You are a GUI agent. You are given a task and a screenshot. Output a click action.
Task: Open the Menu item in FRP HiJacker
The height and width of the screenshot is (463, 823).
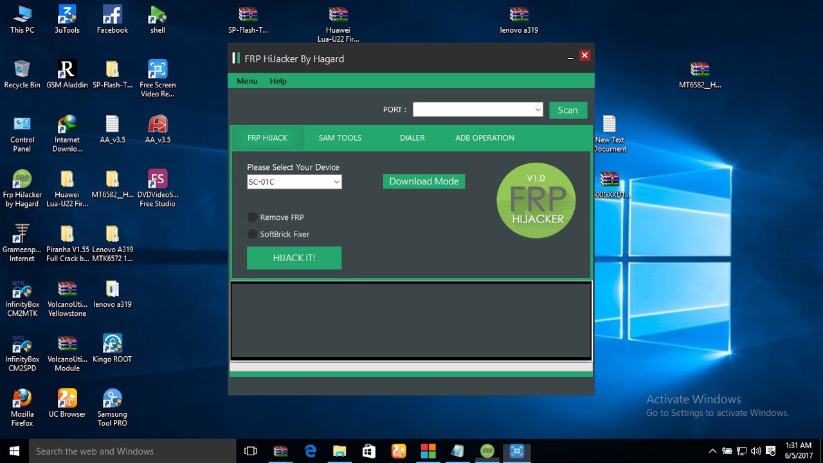247,81
